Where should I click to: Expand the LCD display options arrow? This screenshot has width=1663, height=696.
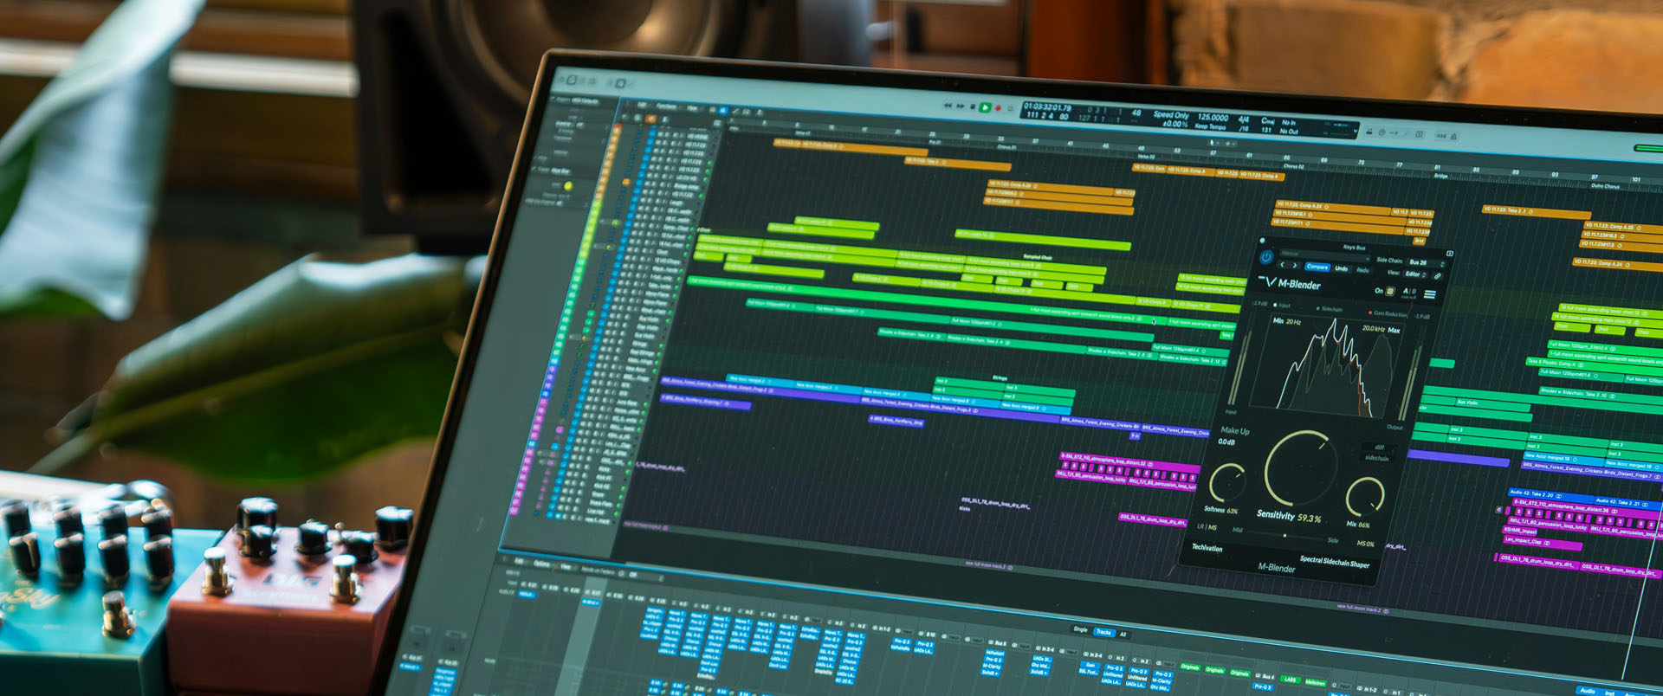click(1356, 130)
